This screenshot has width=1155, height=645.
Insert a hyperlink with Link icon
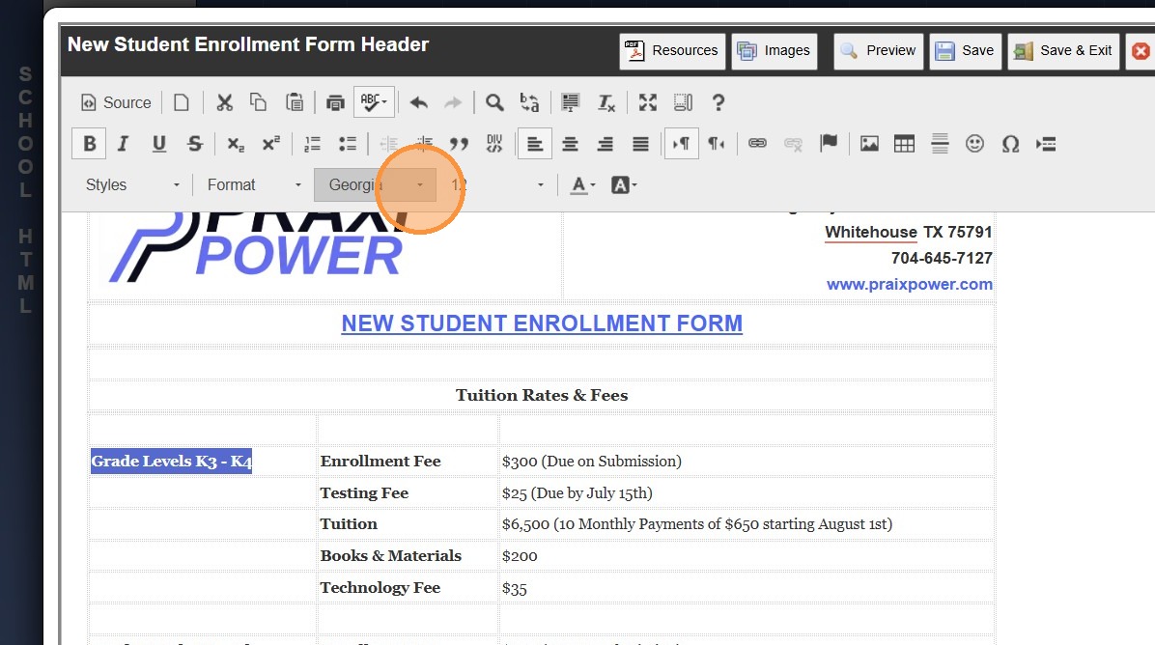pyautogui.click(x=757, y=144)
